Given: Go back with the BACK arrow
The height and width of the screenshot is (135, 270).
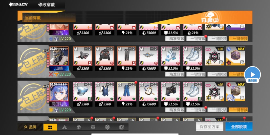Looking at the screenshot, I should coord(18,4).
